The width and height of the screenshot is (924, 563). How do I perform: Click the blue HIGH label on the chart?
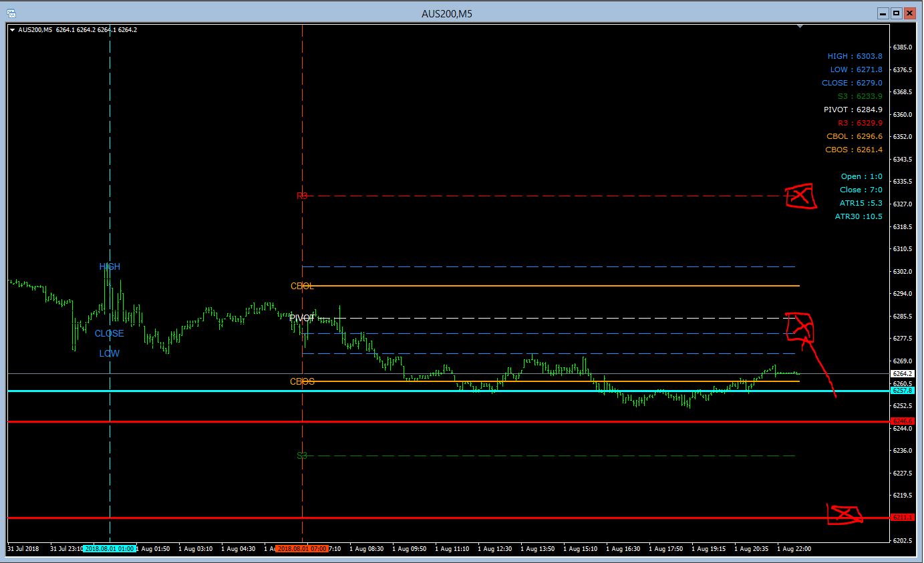(x=110, y=266)
